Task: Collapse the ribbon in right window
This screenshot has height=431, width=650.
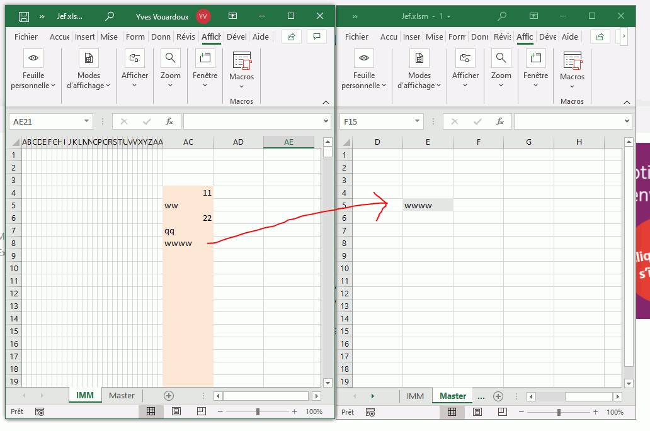Action: tap(627, 102)
